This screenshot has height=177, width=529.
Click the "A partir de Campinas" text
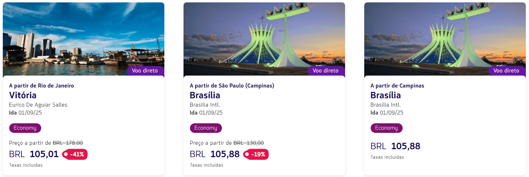tap(397, 86)
